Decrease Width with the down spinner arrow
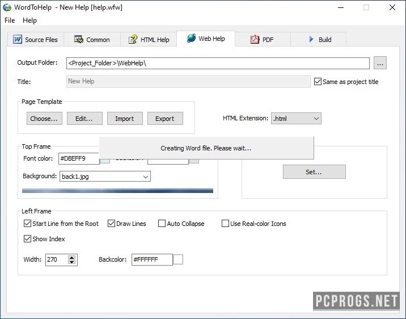Viewport: 406px width, 319px height. (x=71, y=262)
